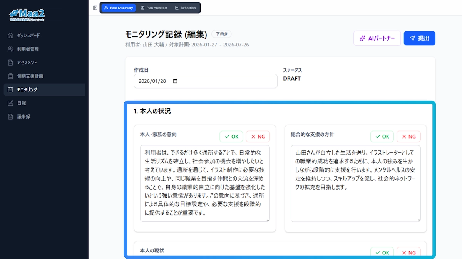462x259 pixels.
Task: Open 日報 from the sidebar
Action: click(22, 103)
